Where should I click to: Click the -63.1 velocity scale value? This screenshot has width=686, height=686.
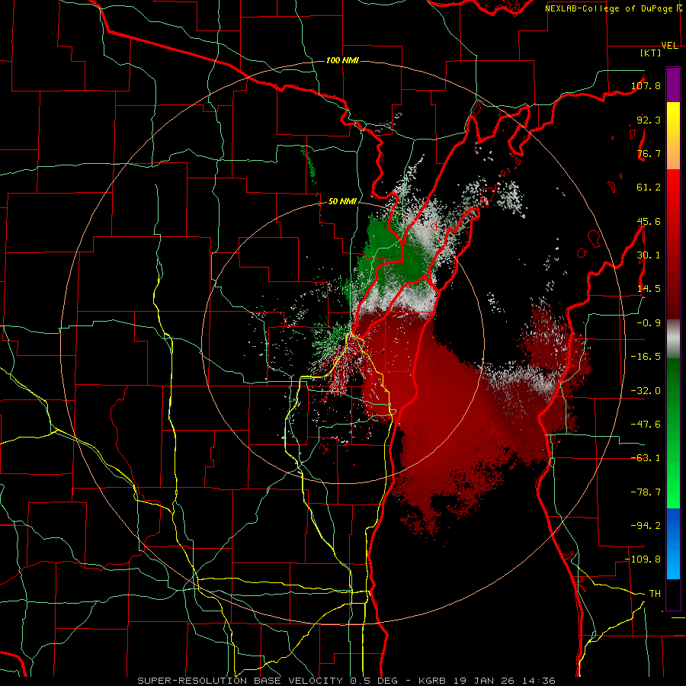[646, 458]
